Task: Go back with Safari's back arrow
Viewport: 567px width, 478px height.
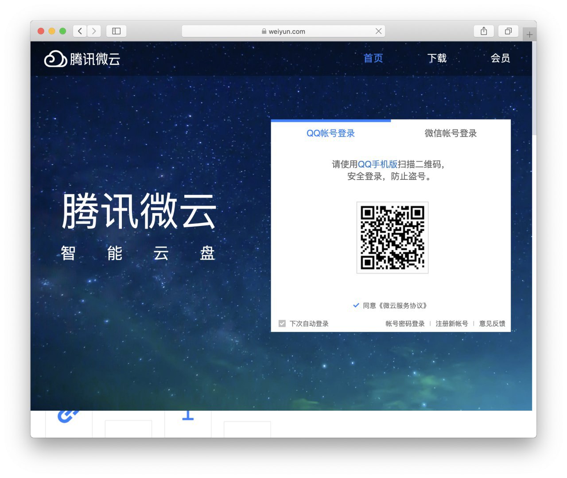Action: click(x=80, y=31)
